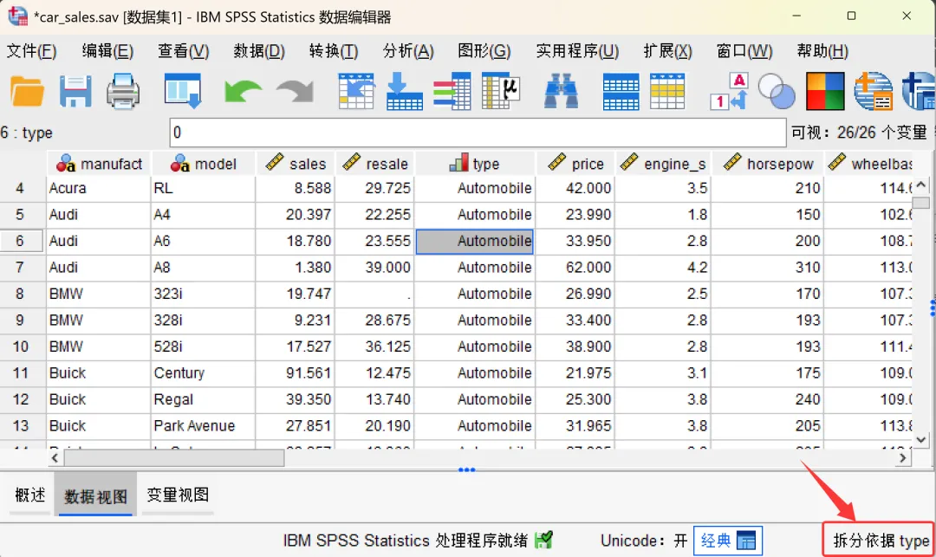The height and width of the screenshot is (557, 936).
Task: Open the 实用程序(U) menu
Action: pos(577,51)
